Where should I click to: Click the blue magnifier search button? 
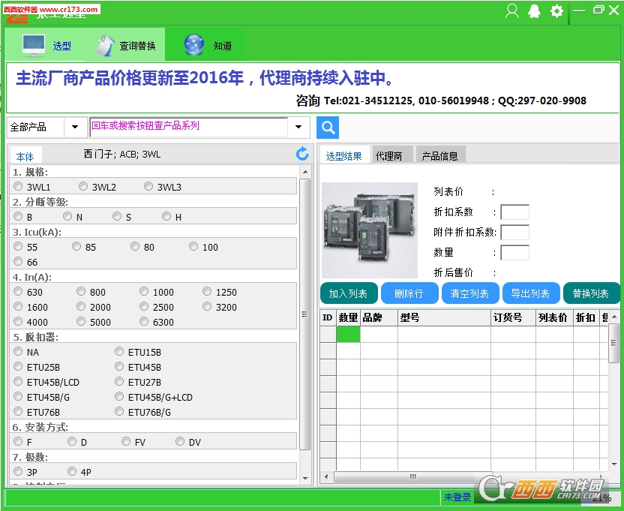328,128
